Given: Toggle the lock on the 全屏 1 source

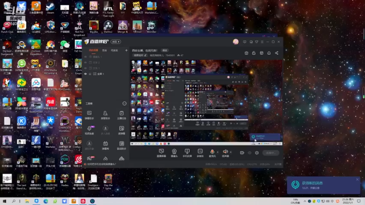Looking at the screenshot, I should pyautogui.click(x=90, y=74).
